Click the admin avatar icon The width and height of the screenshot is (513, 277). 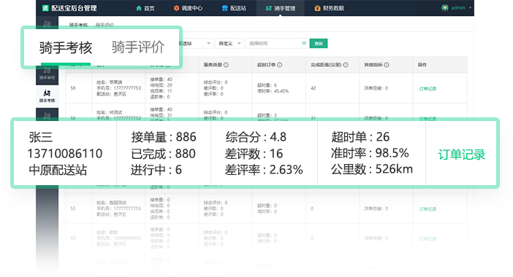tap(444, 8)
